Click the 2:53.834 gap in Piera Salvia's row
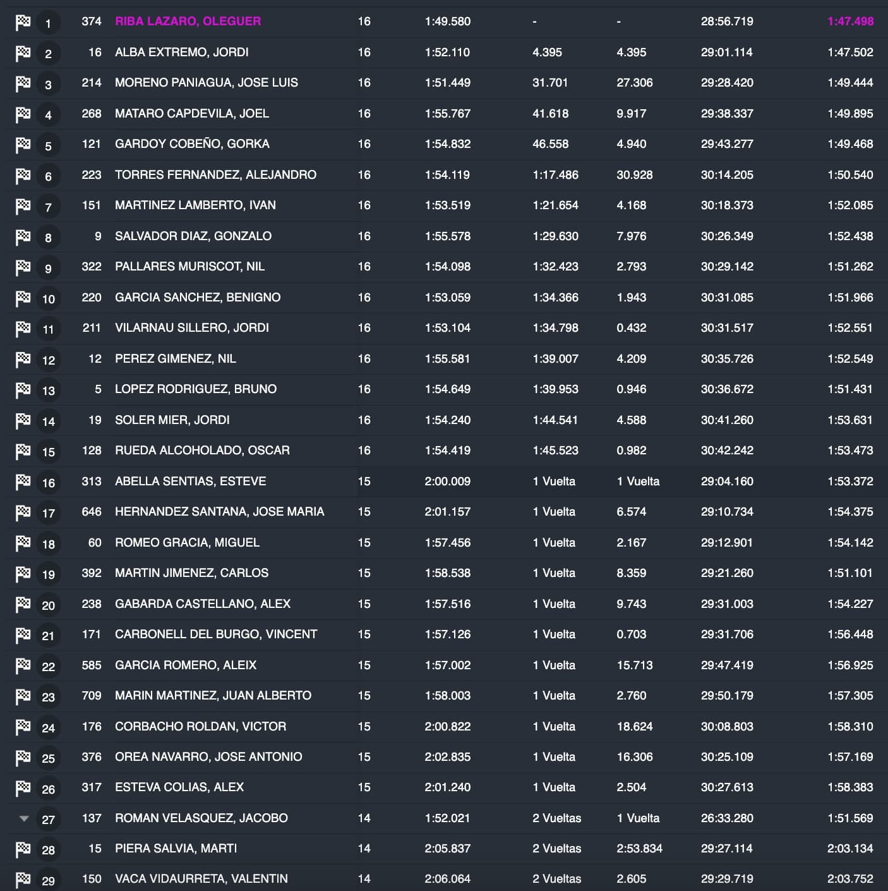The image size is (888, 891). [639, 849]
